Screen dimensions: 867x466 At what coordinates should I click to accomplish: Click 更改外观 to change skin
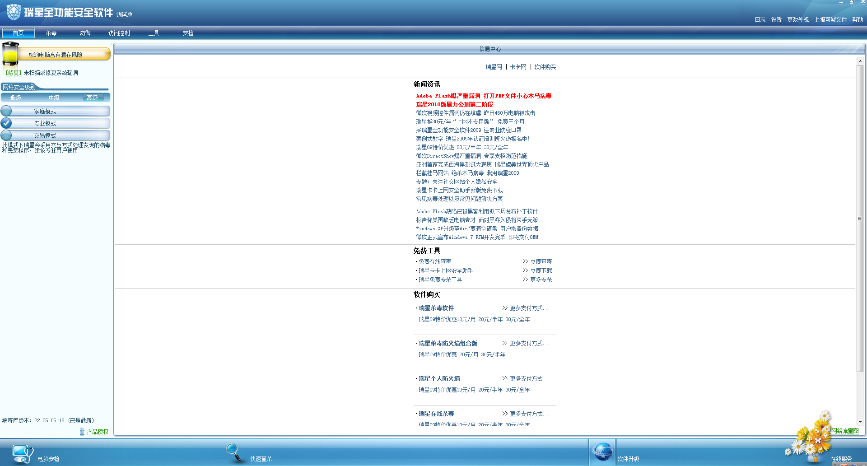[x=798, y=19]
